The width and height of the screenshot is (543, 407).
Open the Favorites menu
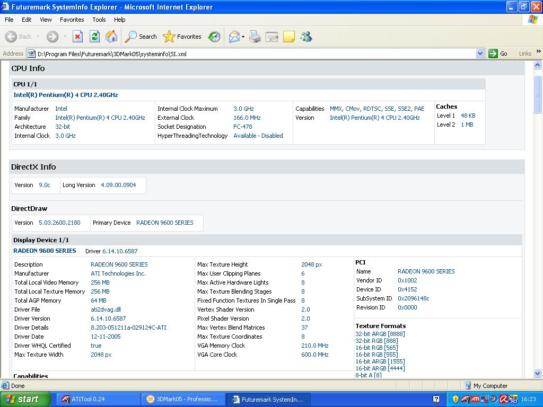click(72, 20)
